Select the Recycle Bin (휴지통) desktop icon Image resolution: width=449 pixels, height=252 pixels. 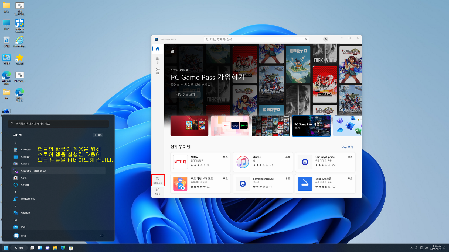tap(6, 42)
